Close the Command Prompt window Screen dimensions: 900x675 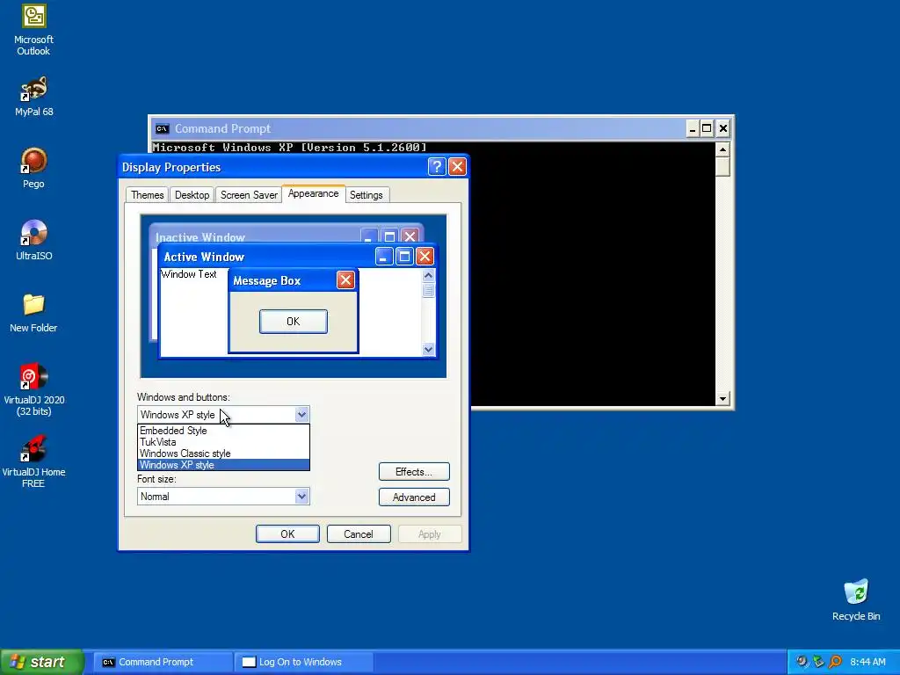point(723,128)
